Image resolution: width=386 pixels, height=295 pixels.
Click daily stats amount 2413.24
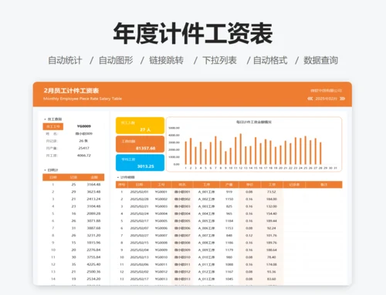[x=93, y=199]
